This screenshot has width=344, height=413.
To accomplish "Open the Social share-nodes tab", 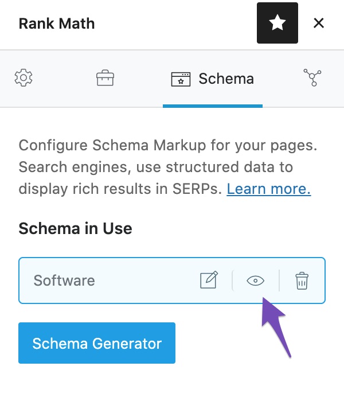I will click(x=314, y=78).
